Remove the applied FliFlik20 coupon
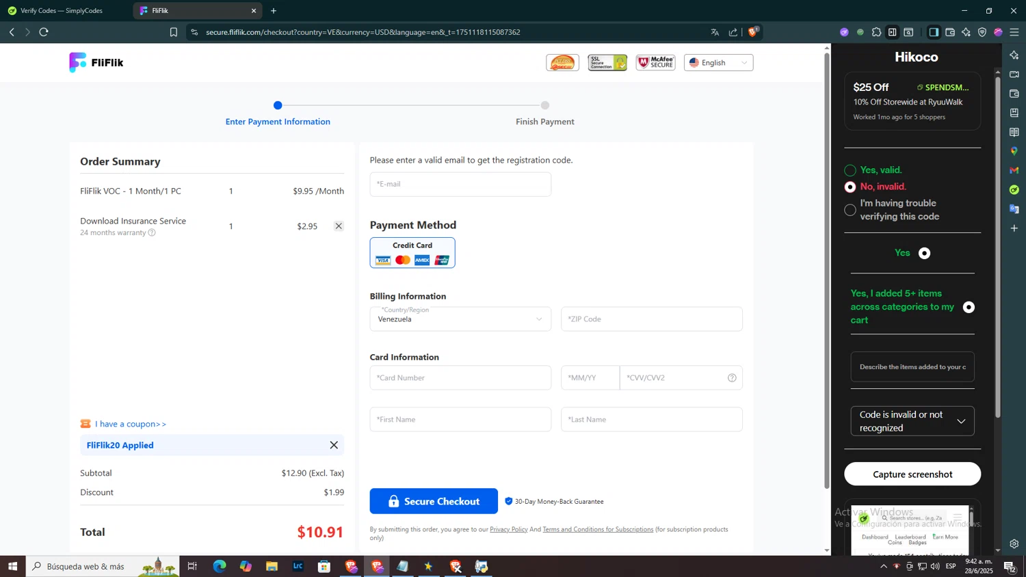The width and height of the screenshot is (1026, 577). (334, 445)
